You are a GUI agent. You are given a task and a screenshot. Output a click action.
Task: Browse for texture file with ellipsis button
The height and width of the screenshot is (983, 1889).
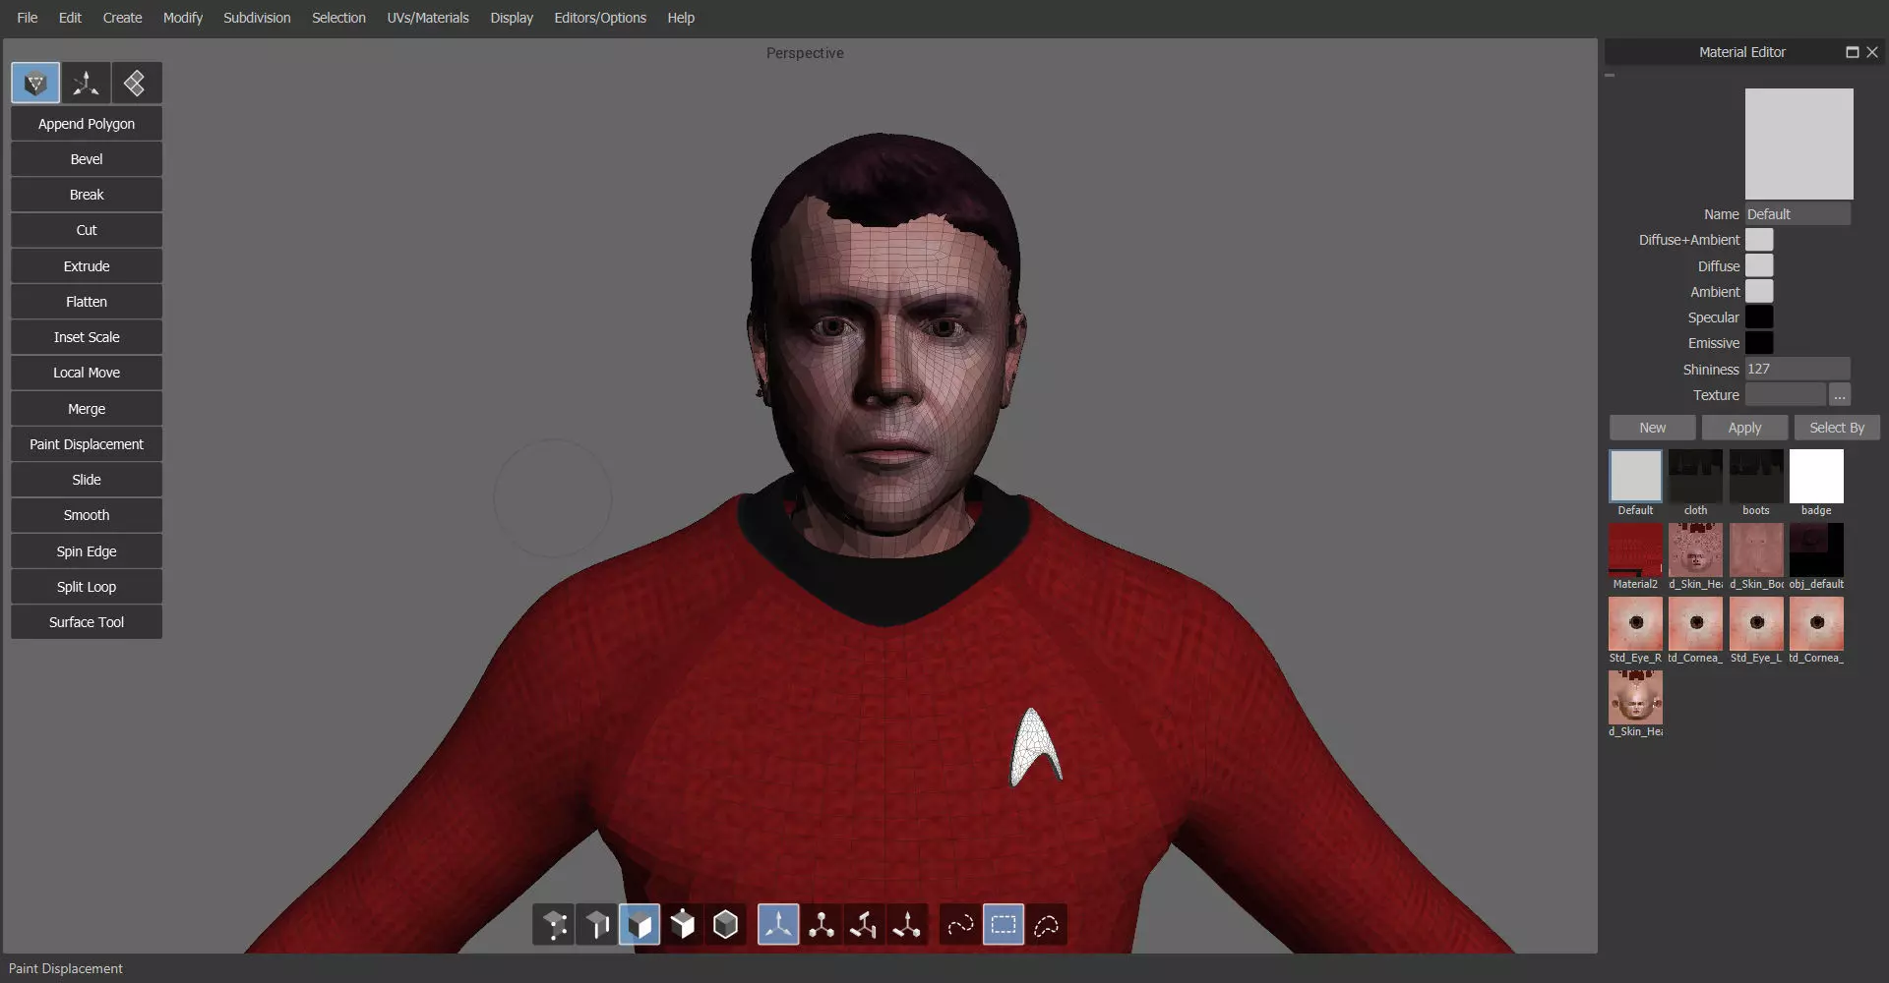(x=1840, y=395)
